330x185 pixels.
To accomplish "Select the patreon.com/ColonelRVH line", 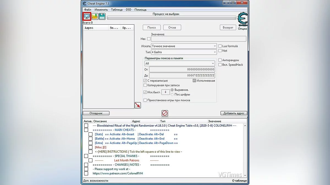I will point(118,173).
